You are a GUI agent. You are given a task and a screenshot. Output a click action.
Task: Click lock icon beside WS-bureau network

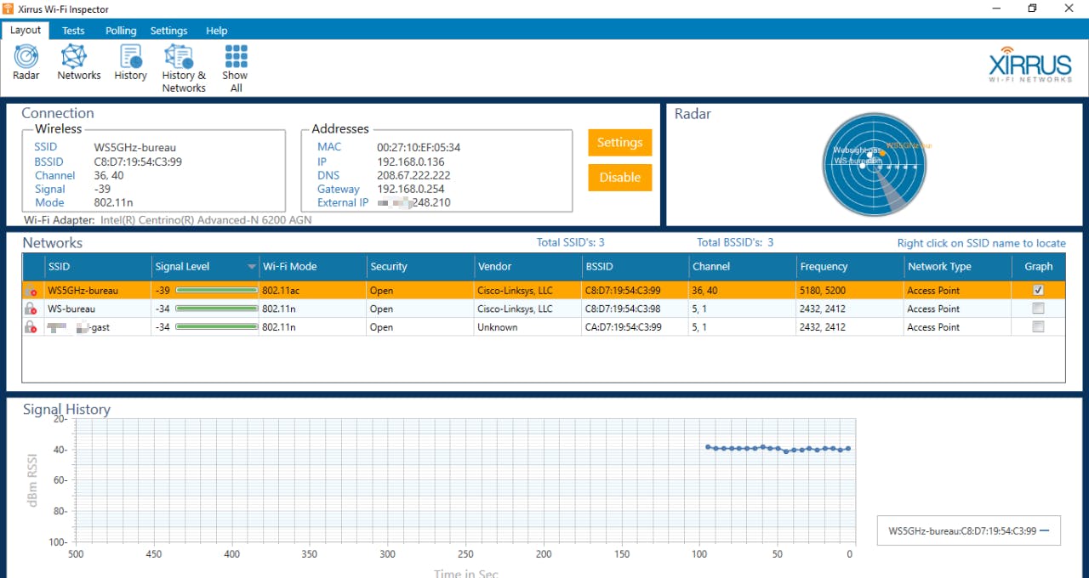[31, 309]
